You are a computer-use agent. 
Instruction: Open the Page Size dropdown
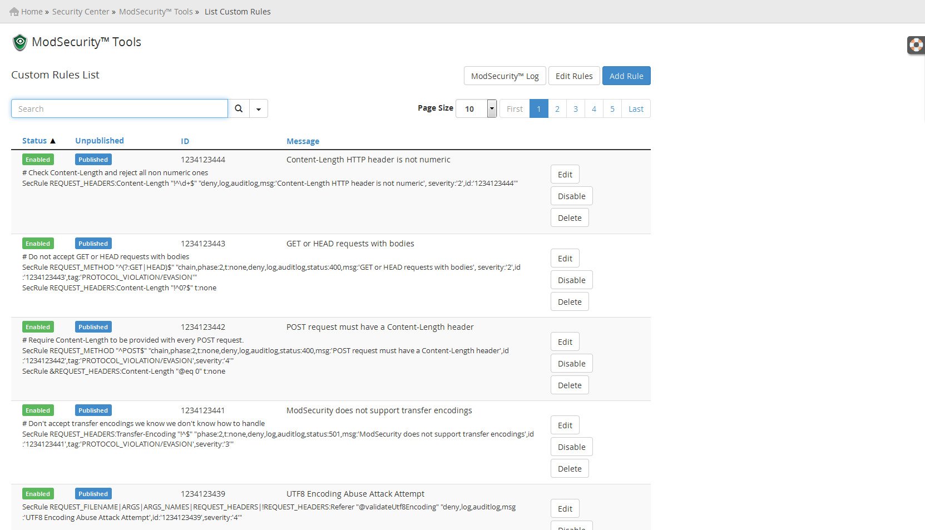pyautogui.click(x=476, y=108)
